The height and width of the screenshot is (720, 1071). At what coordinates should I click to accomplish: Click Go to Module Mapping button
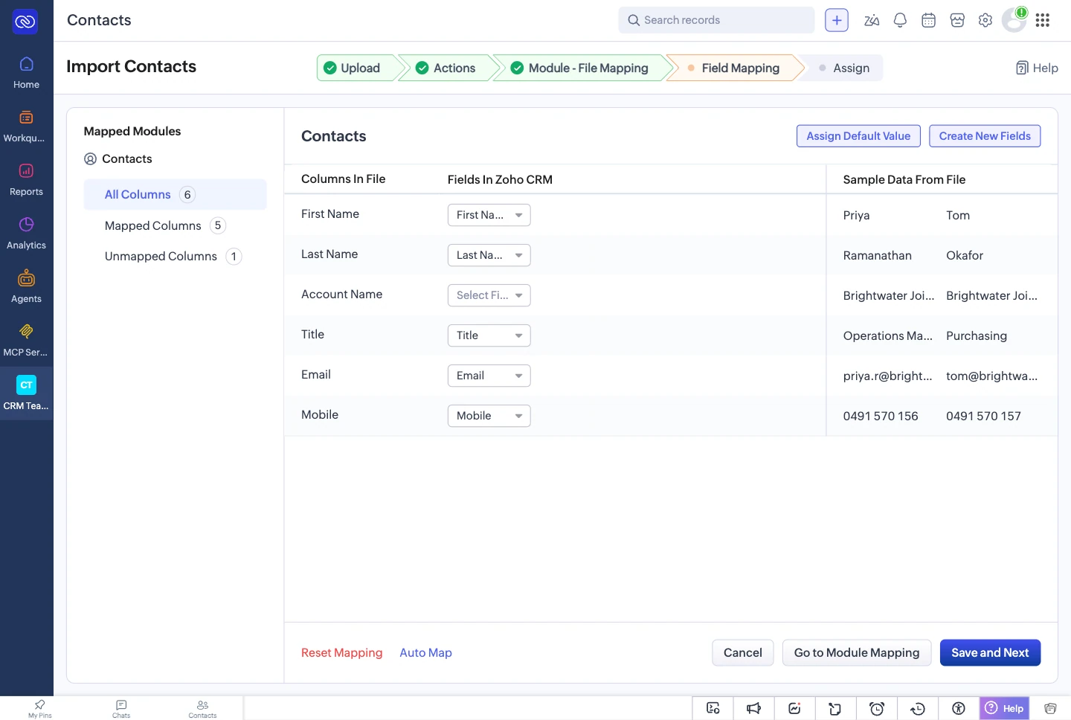pos(857,652)
